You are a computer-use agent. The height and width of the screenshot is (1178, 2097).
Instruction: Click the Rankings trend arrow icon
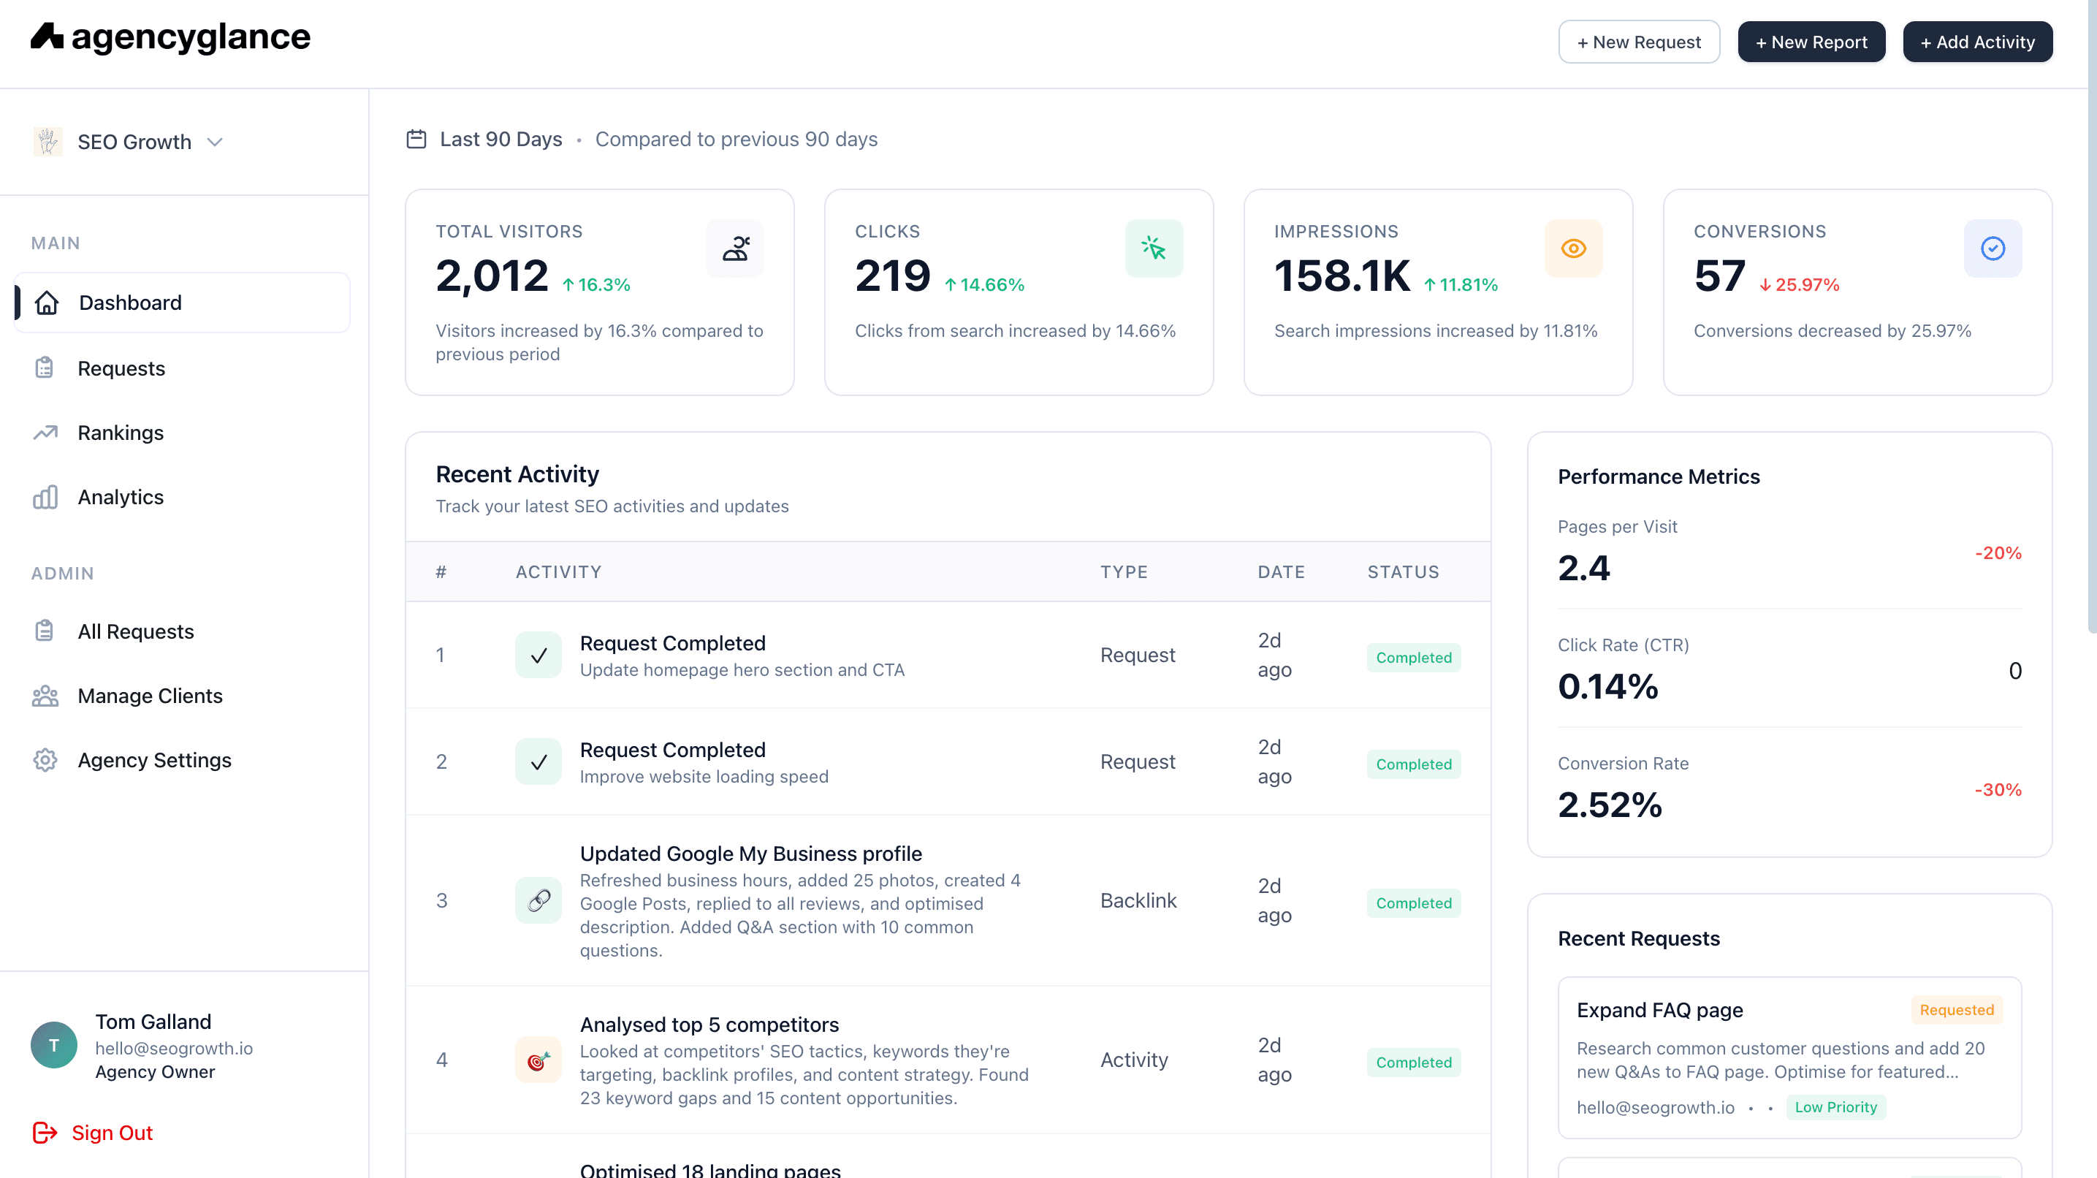(x=45, y=433)
